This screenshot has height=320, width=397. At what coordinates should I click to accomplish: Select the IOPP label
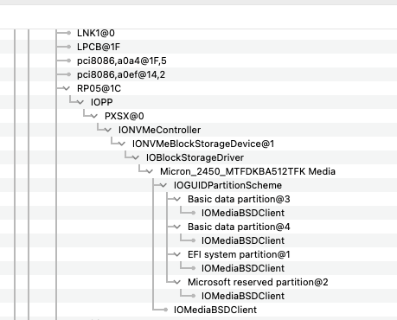[x=102, y=102]
